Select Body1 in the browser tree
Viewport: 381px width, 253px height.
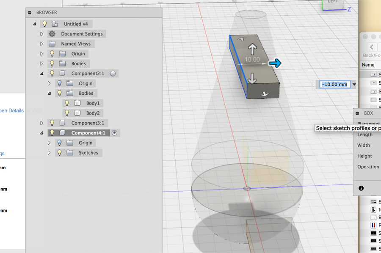coord(93,103)
